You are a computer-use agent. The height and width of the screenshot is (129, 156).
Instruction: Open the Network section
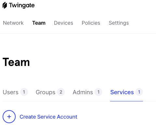coord(13,23)
